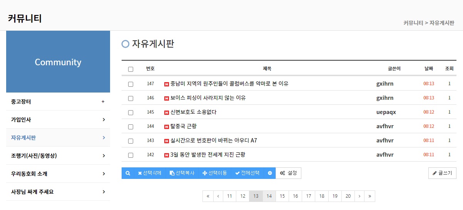Open the gear icon next to 전체선택
463x210 pixels.
point(270,173)
